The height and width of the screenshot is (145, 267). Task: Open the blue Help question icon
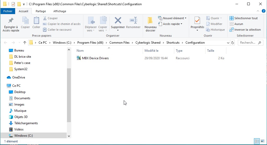coord(263,11)
